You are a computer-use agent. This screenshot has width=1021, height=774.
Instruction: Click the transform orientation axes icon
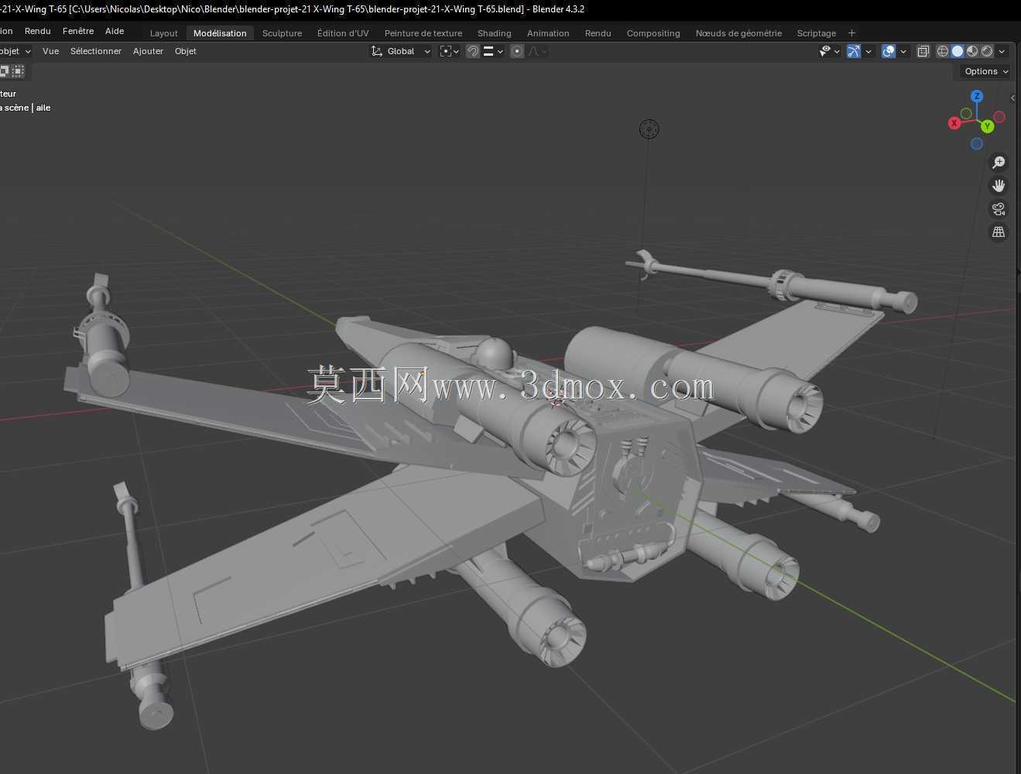[377, 51]
